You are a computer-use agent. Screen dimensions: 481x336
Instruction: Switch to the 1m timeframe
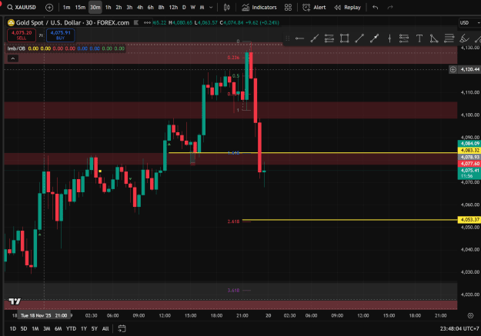(66, 8)
